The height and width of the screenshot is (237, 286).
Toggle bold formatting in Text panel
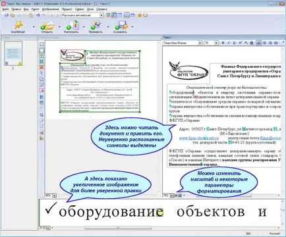(223, 43)
